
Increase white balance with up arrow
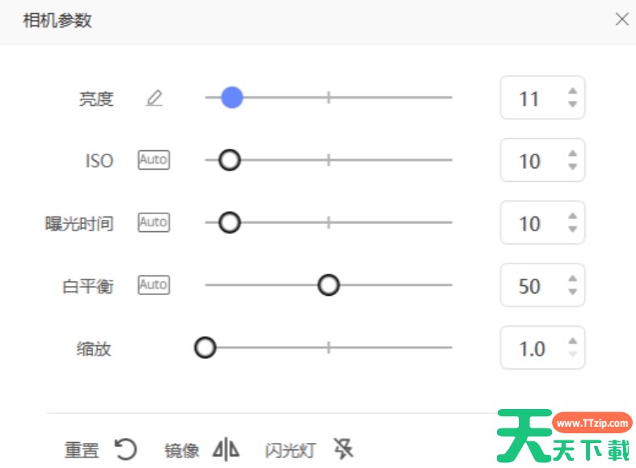point(572,279)
